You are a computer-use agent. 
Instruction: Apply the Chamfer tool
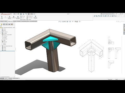29,20
